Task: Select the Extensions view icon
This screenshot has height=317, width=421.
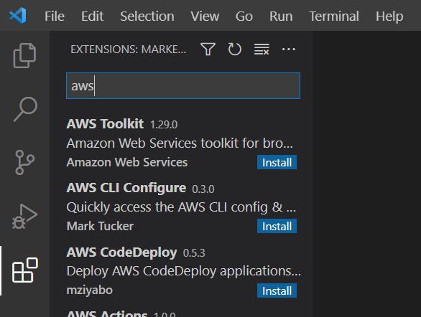Action: 25,270
